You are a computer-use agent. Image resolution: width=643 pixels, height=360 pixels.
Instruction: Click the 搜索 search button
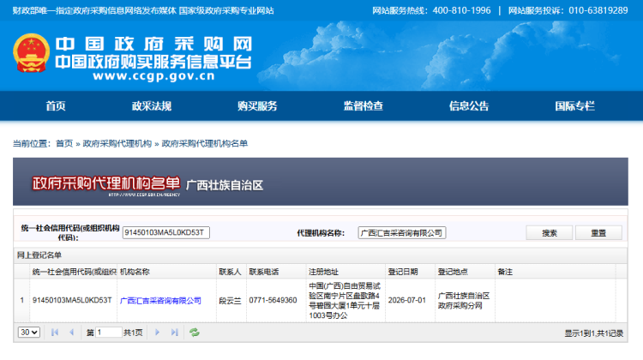click(549, 233)
